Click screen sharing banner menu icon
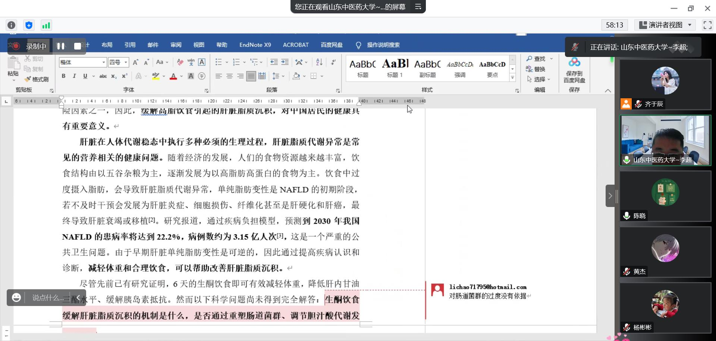716x341 pixels. click(418, 7)
